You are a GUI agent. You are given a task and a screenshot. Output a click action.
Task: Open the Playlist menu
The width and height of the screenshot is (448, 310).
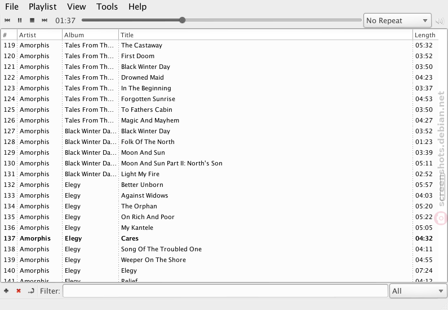pos(43,7)
